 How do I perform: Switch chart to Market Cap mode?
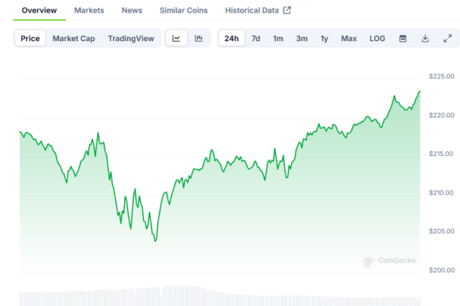tap(73, 38)
